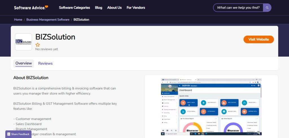
Task: Select the Overview tab
Action: [24, 63]
